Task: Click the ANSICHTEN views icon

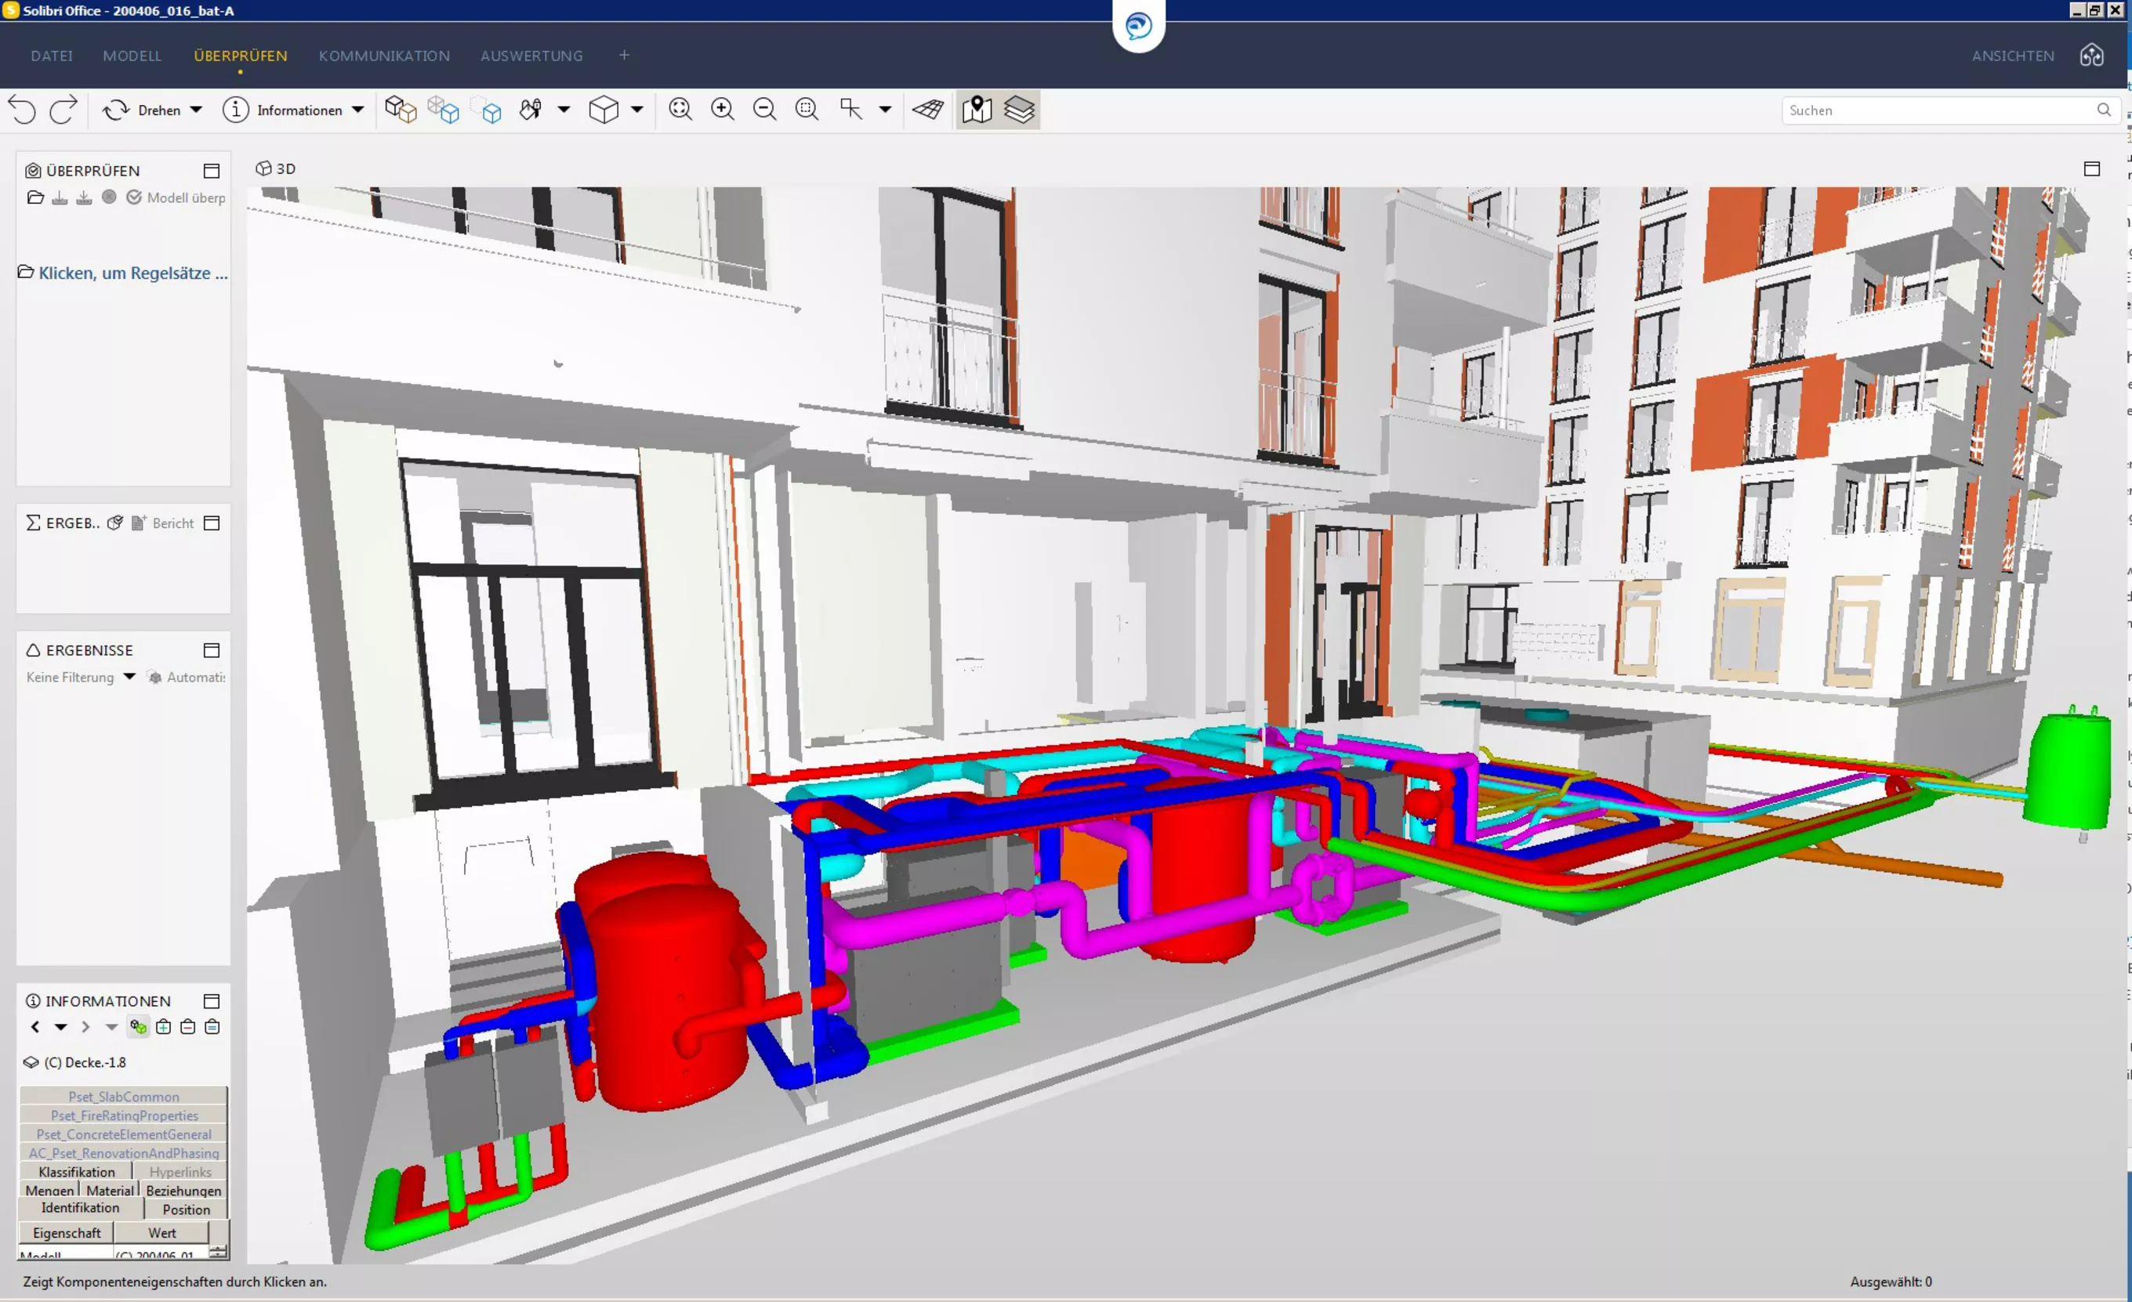Action: [2091, 56]
